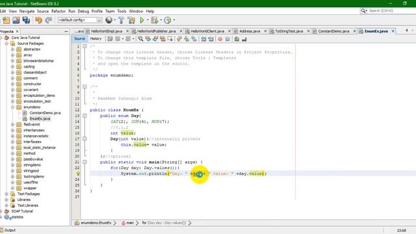Select the SOAP Tutorial project
416x234 pixels.
21,211
